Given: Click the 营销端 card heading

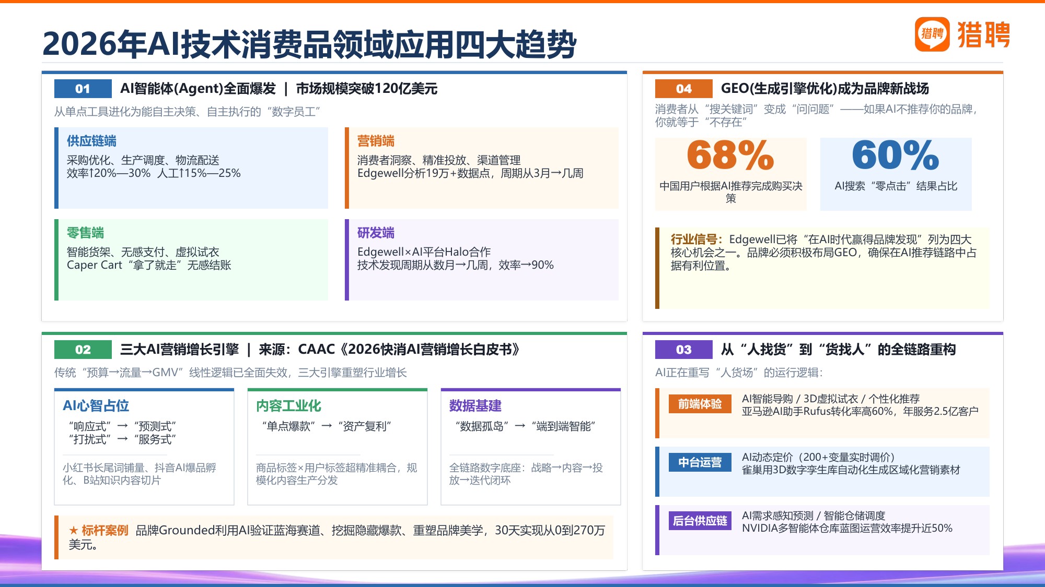Looking at the screenshot, I should 376,141.
